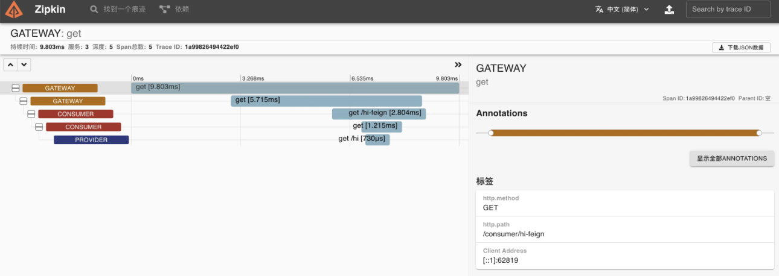
Task: Focus the Search by trace ID field
Action: 728,9
